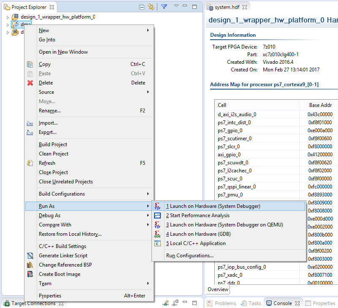Click the Copy icon in context menu

click(x=30, y=64)
